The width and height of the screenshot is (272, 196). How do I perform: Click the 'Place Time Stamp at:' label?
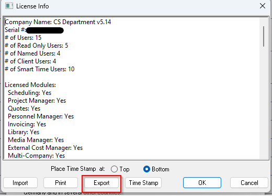[x=78, y=169]
